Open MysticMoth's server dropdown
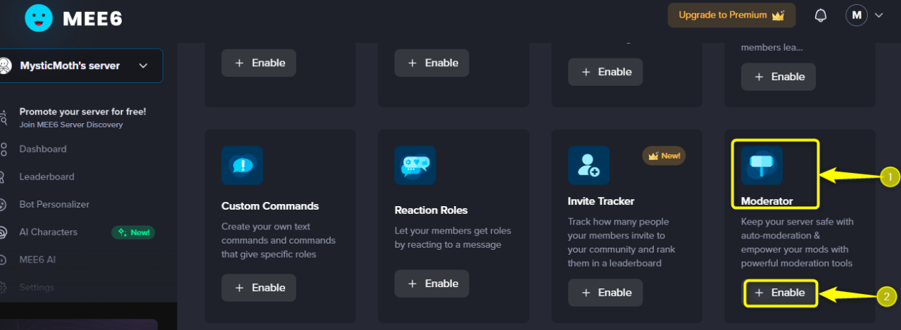 pos(81,65)
